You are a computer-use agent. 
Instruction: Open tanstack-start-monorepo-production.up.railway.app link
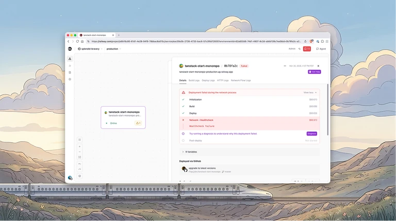(x=206, y=72)
